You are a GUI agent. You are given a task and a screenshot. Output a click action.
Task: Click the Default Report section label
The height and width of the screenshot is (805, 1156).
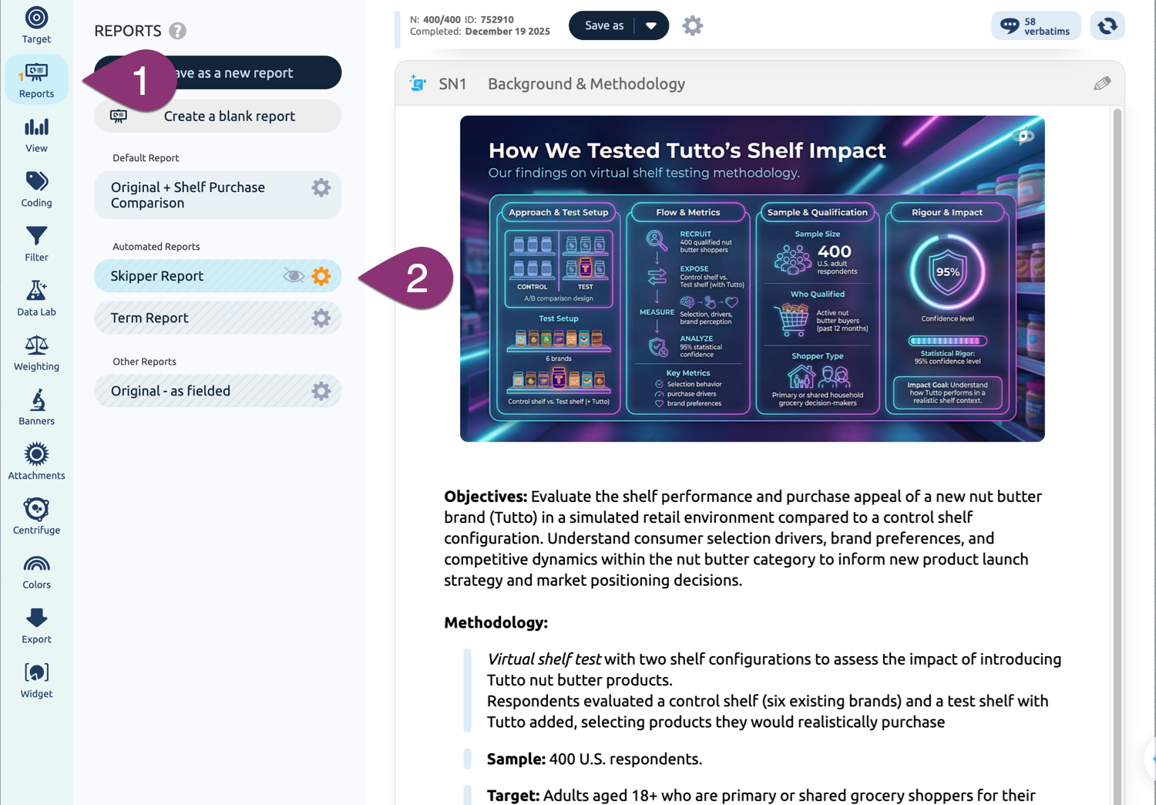pos(146,158)
